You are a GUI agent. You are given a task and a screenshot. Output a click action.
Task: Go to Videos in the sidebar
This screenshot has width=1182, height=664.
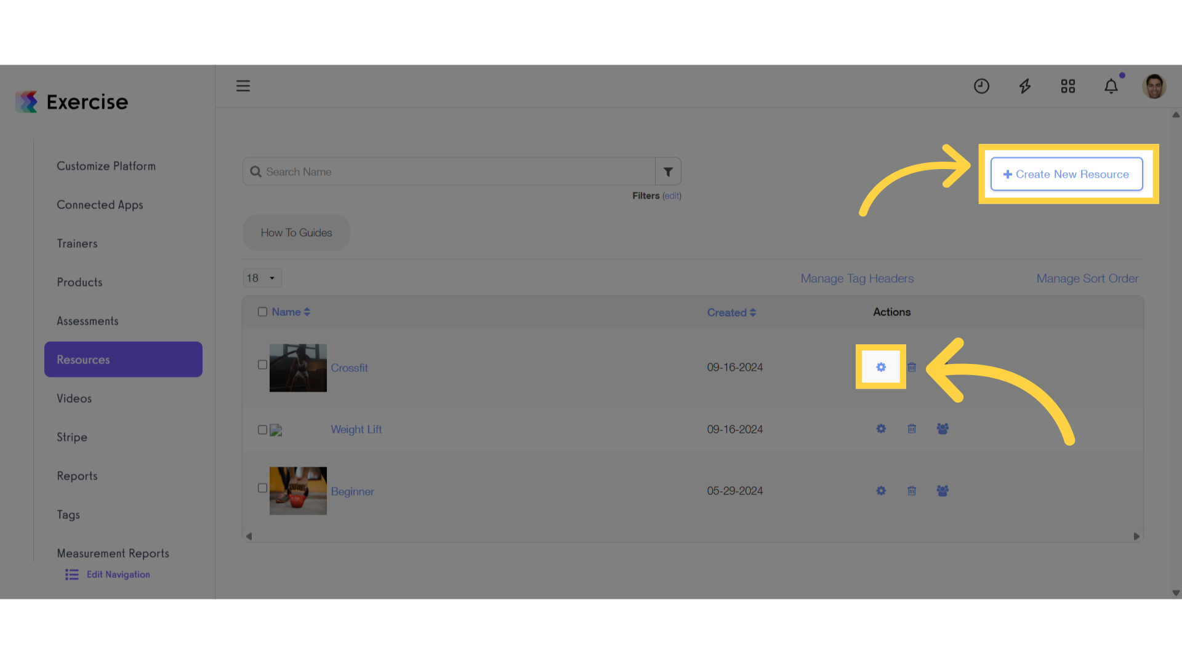click(x=74, y=398)
